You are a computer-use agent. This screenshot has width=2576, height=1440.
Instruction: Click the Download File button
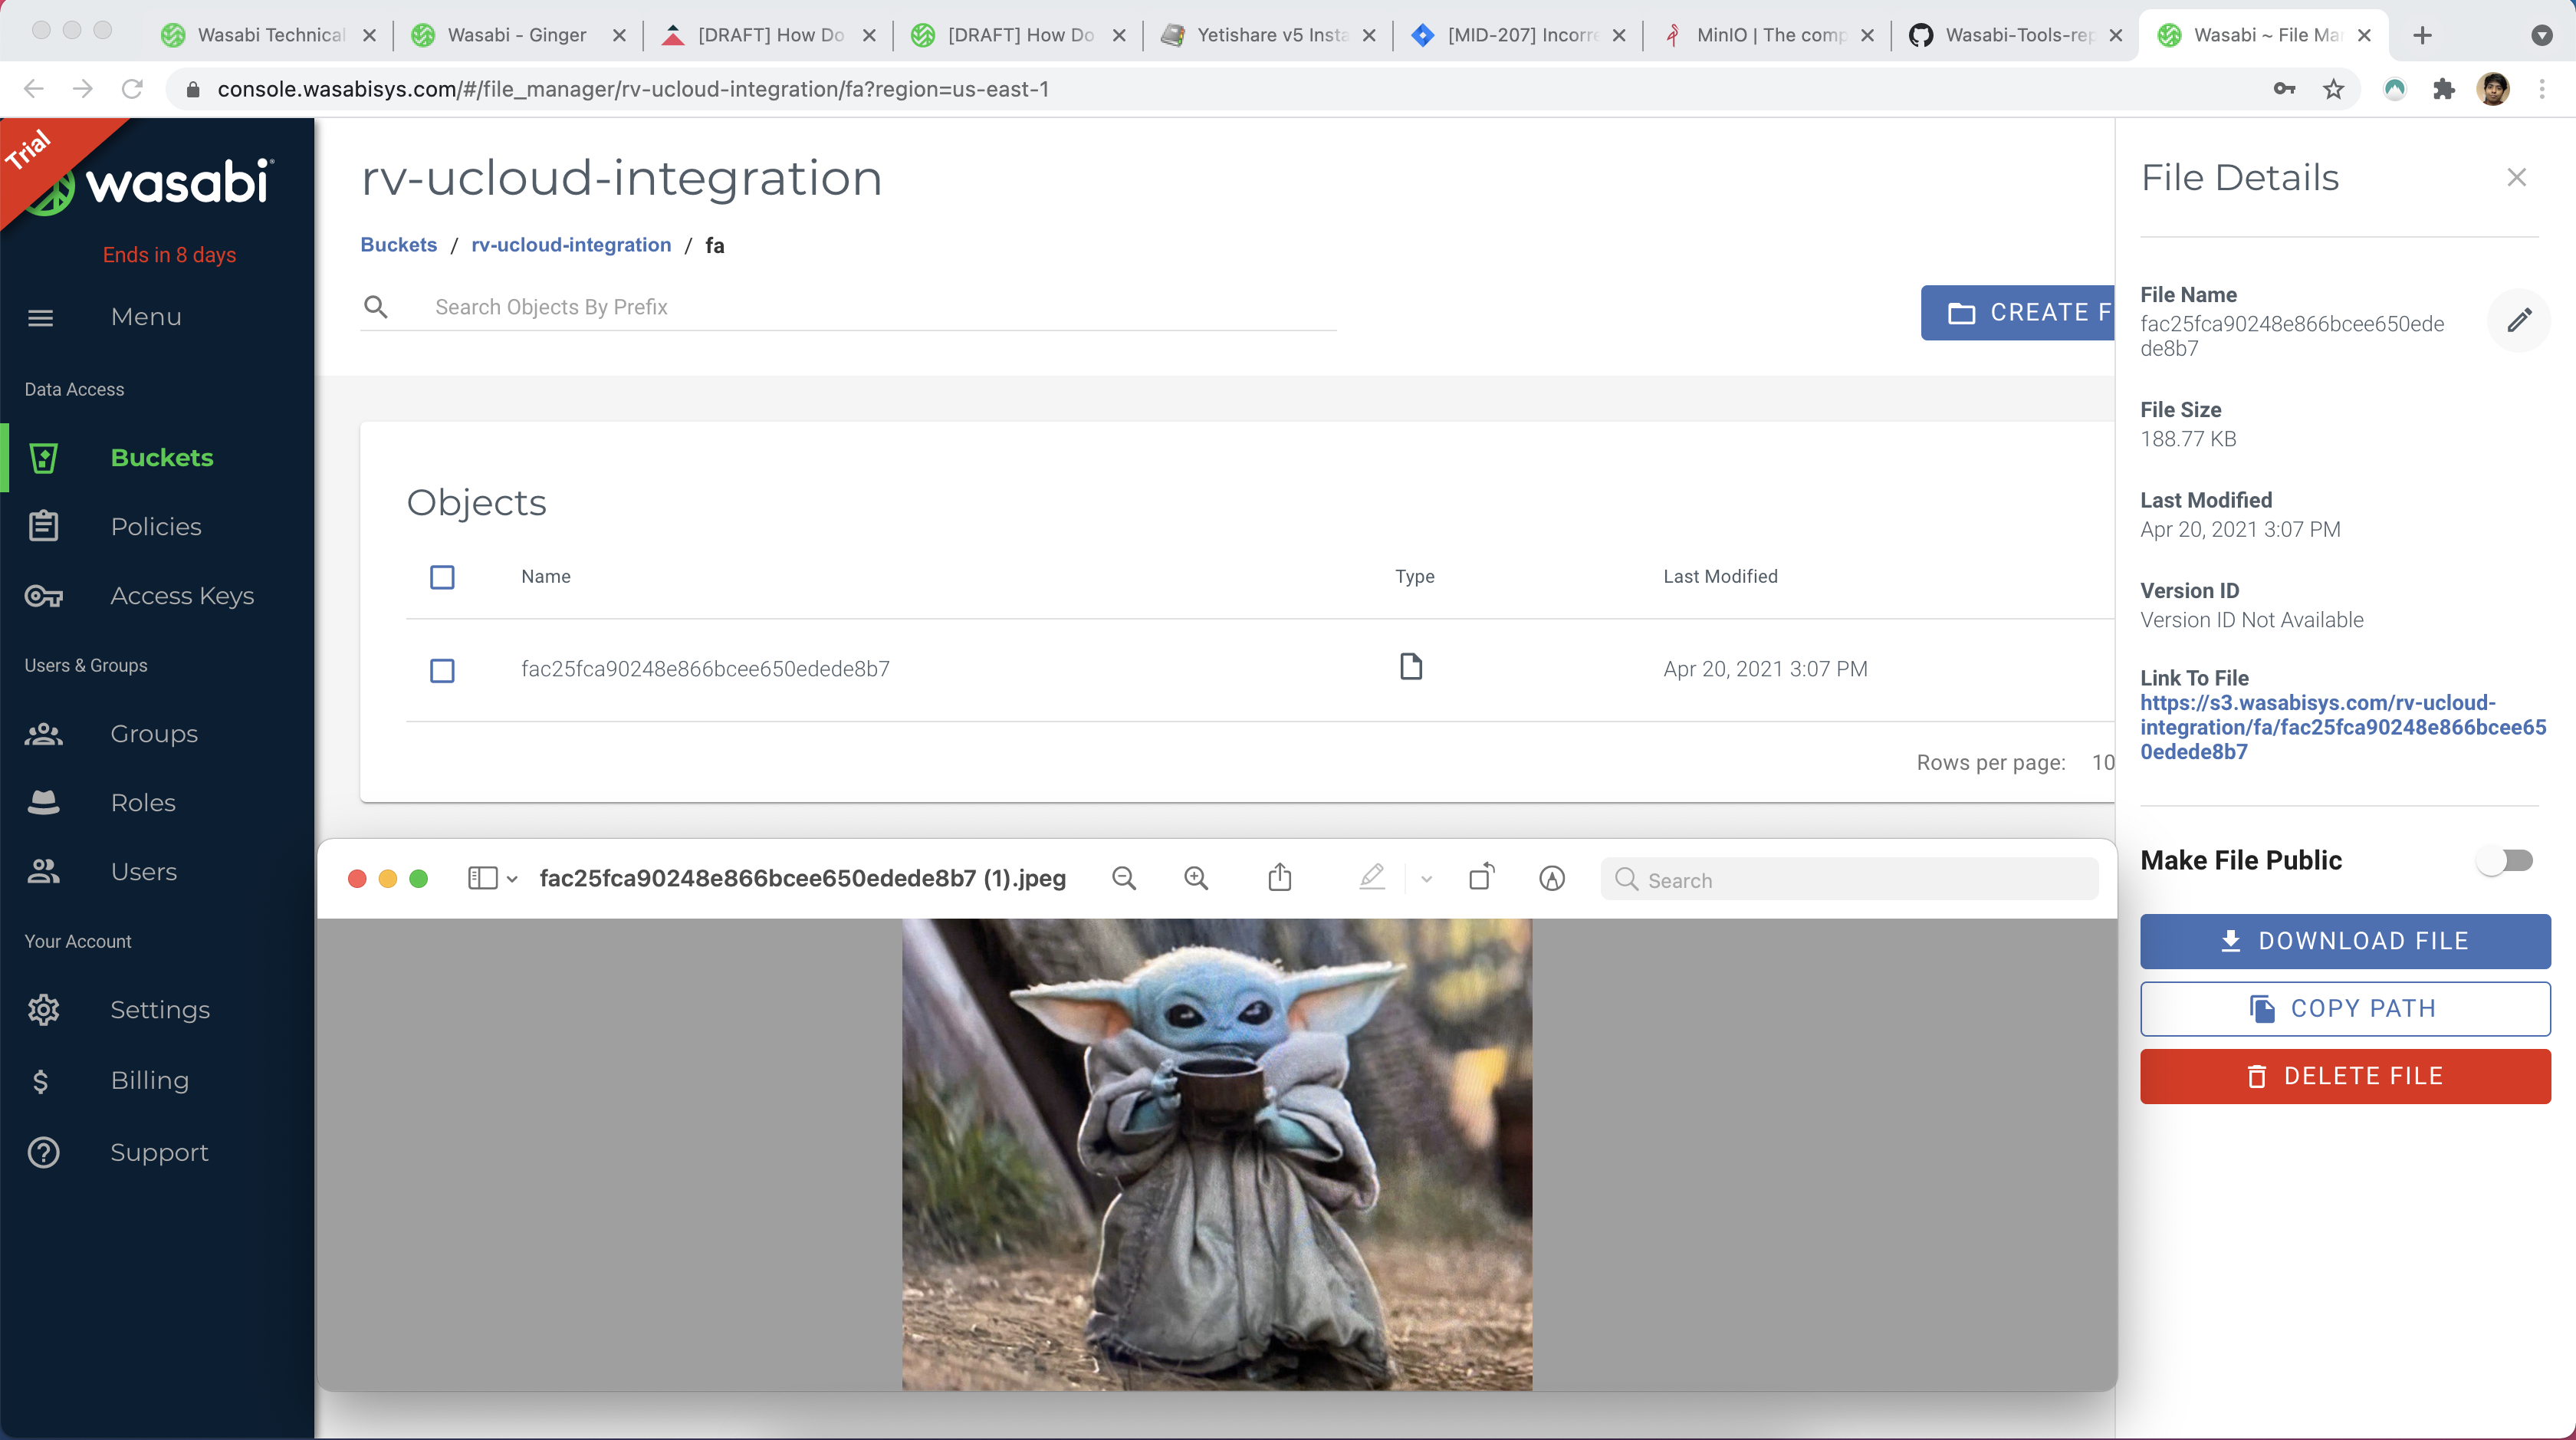(2345, 941)
